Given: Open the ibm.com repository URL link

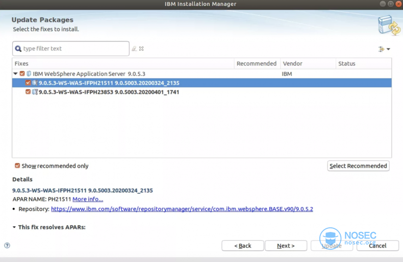Looking at the screenshot, I should click(x=182, y=209).
